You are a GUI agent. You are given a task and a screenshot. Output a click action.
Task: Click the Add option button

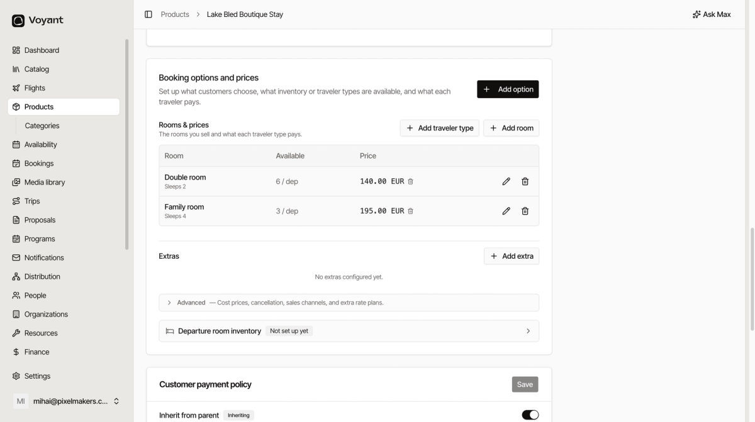pyautogui.click(x=508, y=89)
